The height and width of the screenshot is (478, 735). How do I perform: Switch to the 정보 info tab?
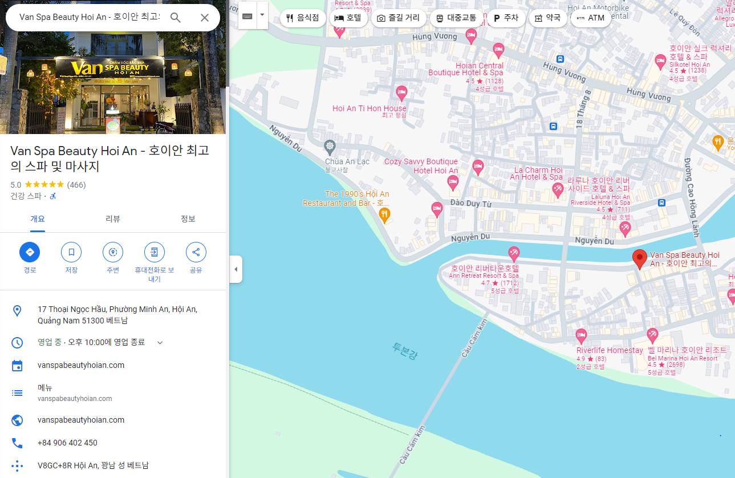pyautogui.click(x=188, y=219)
